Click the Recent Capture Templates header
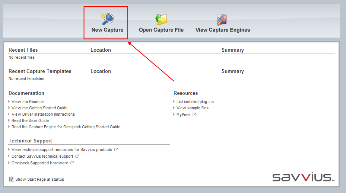Screen dimensions: 346x193 [x=40, y=71]
